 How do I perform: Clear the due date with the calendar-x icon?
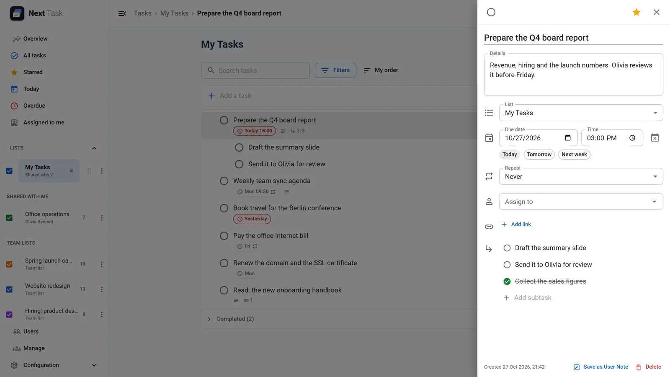click(x=655, y=138)
